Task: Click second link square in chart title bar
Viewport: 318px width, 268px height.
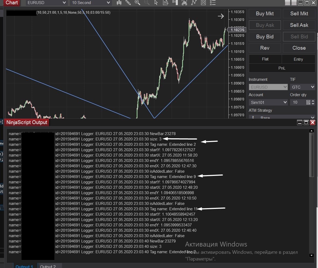Action: point(294,3)
